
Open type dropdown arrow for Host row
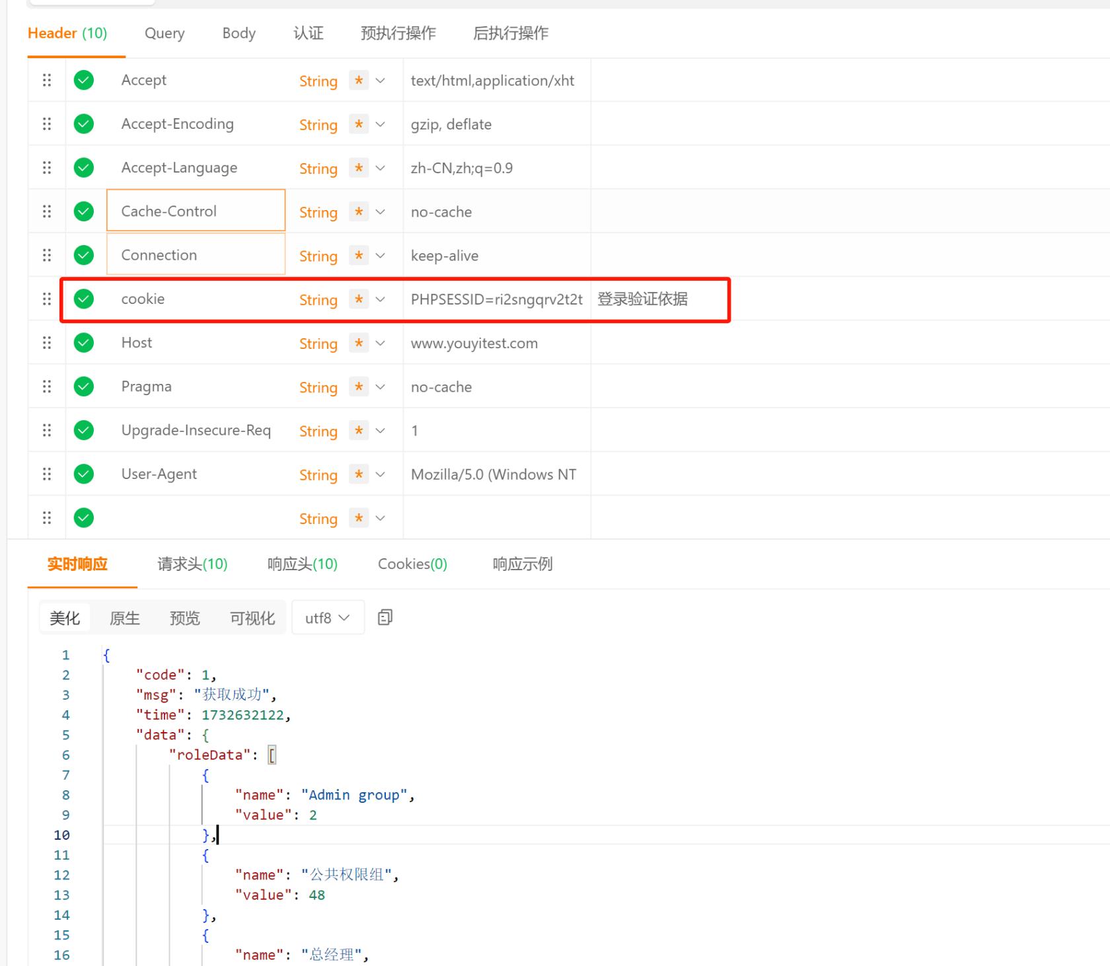[381, 343]
